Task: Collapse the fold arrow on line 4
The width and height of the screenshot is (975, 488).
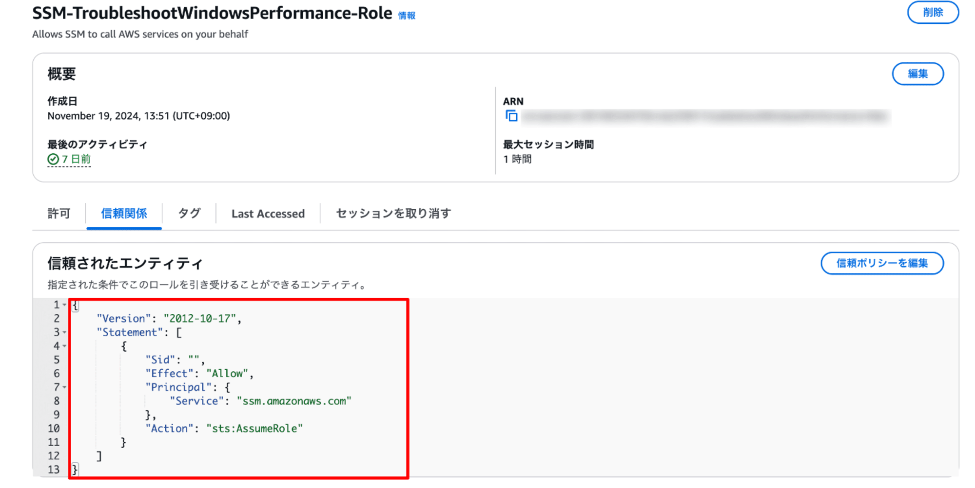Action: pyautogui.click(x=64, y=346)
